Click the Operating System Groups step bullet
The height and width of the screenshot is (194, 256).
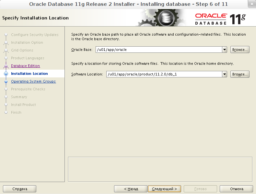pos(6,81)
